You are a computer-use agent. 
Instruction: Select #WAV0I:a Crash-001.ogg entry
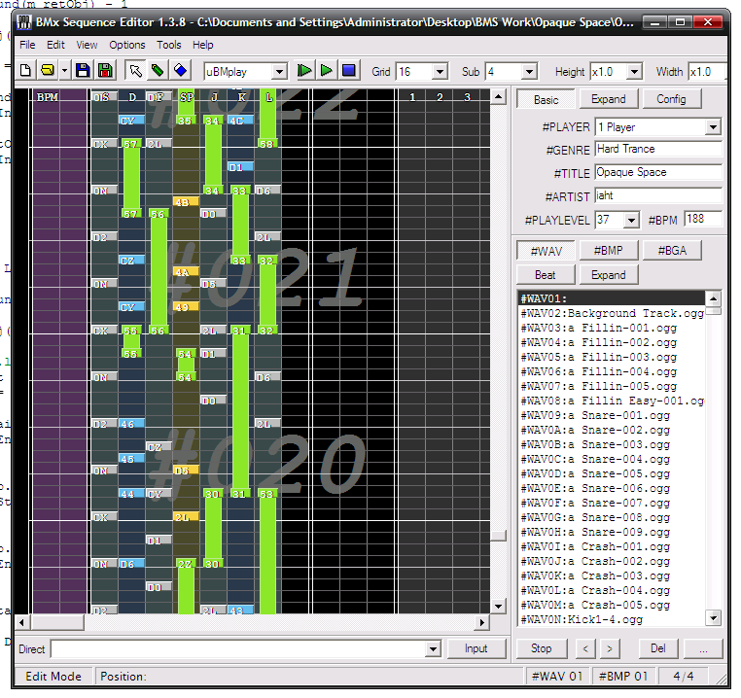tap(612, 546)
